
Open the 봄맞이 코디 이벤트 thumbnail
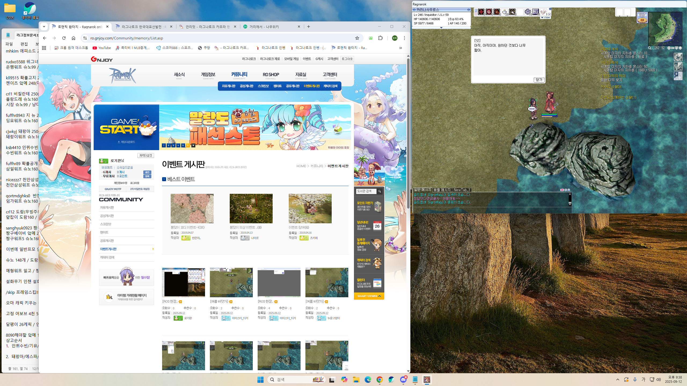click(192, 209)
